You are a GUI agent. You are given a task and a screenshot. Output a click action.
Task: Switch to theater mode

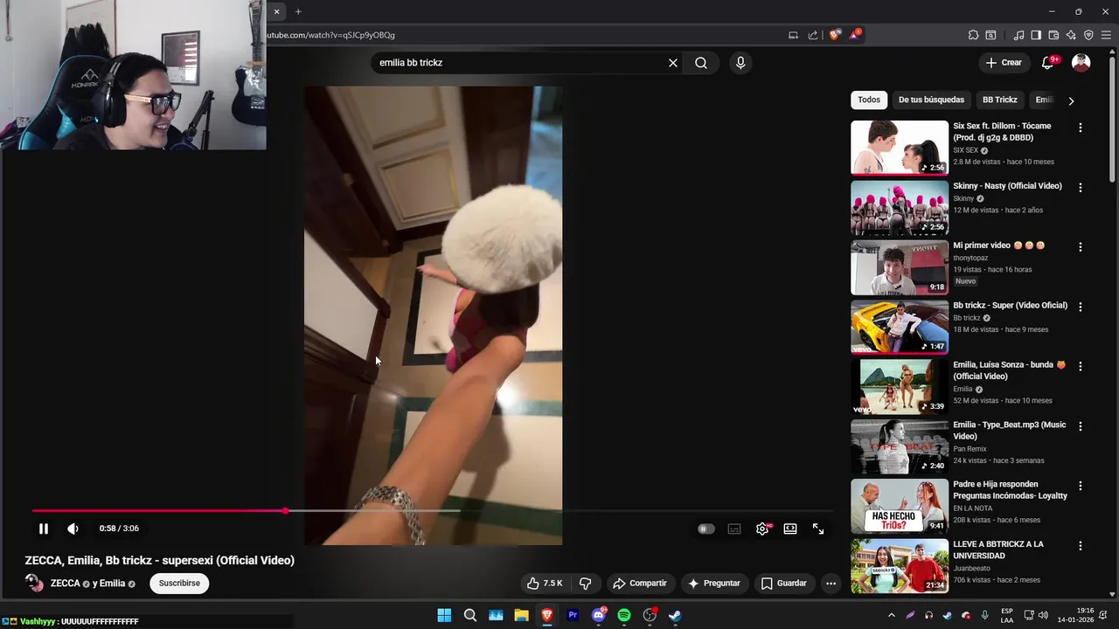[790, 529]
